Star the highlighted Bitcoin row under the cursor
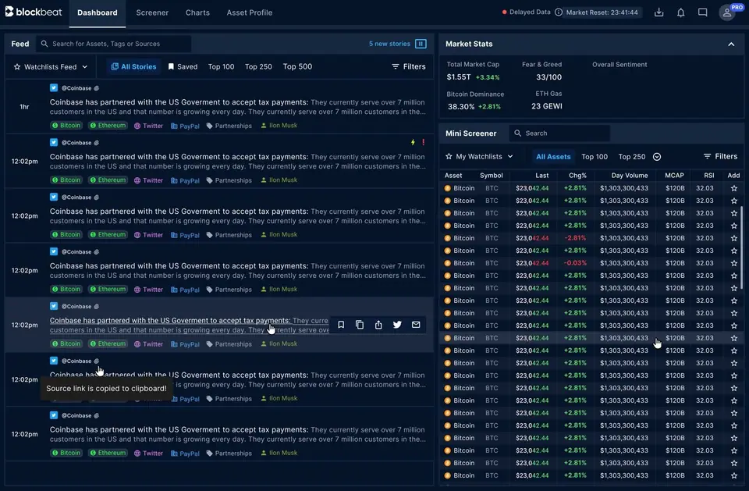749x491 pixels. pos(733,338)
